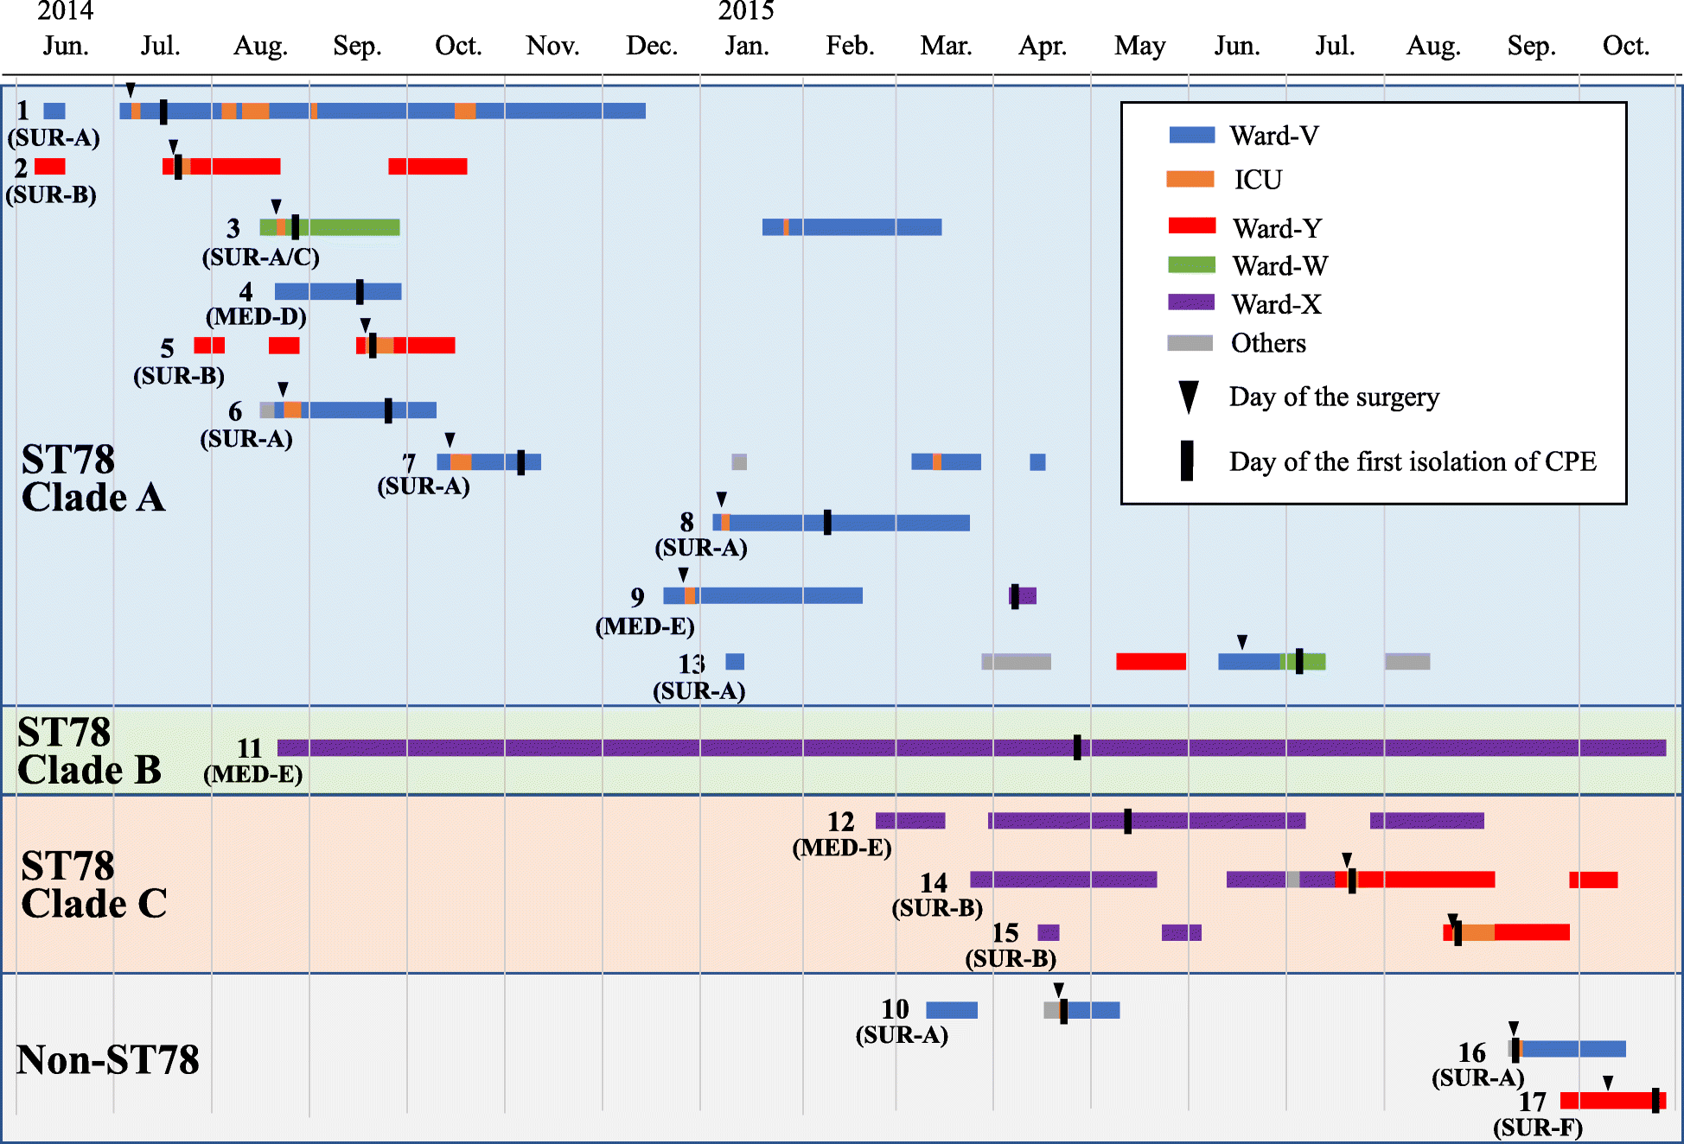Select the 'Day of the surgery' legend label

(x=1334, y=397)
